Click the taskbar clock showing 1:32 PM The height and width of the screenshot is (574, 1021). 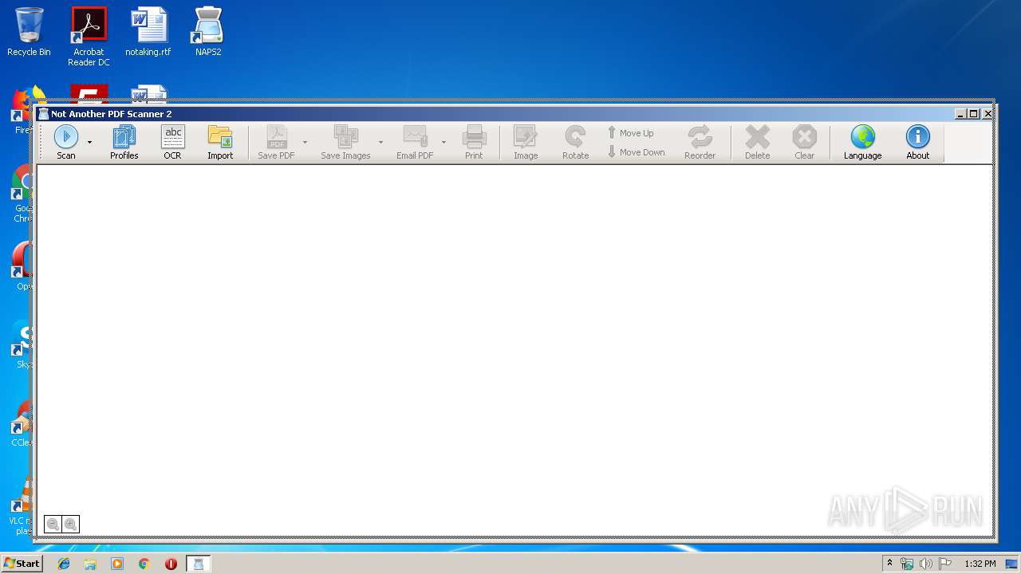click(980, 564)
